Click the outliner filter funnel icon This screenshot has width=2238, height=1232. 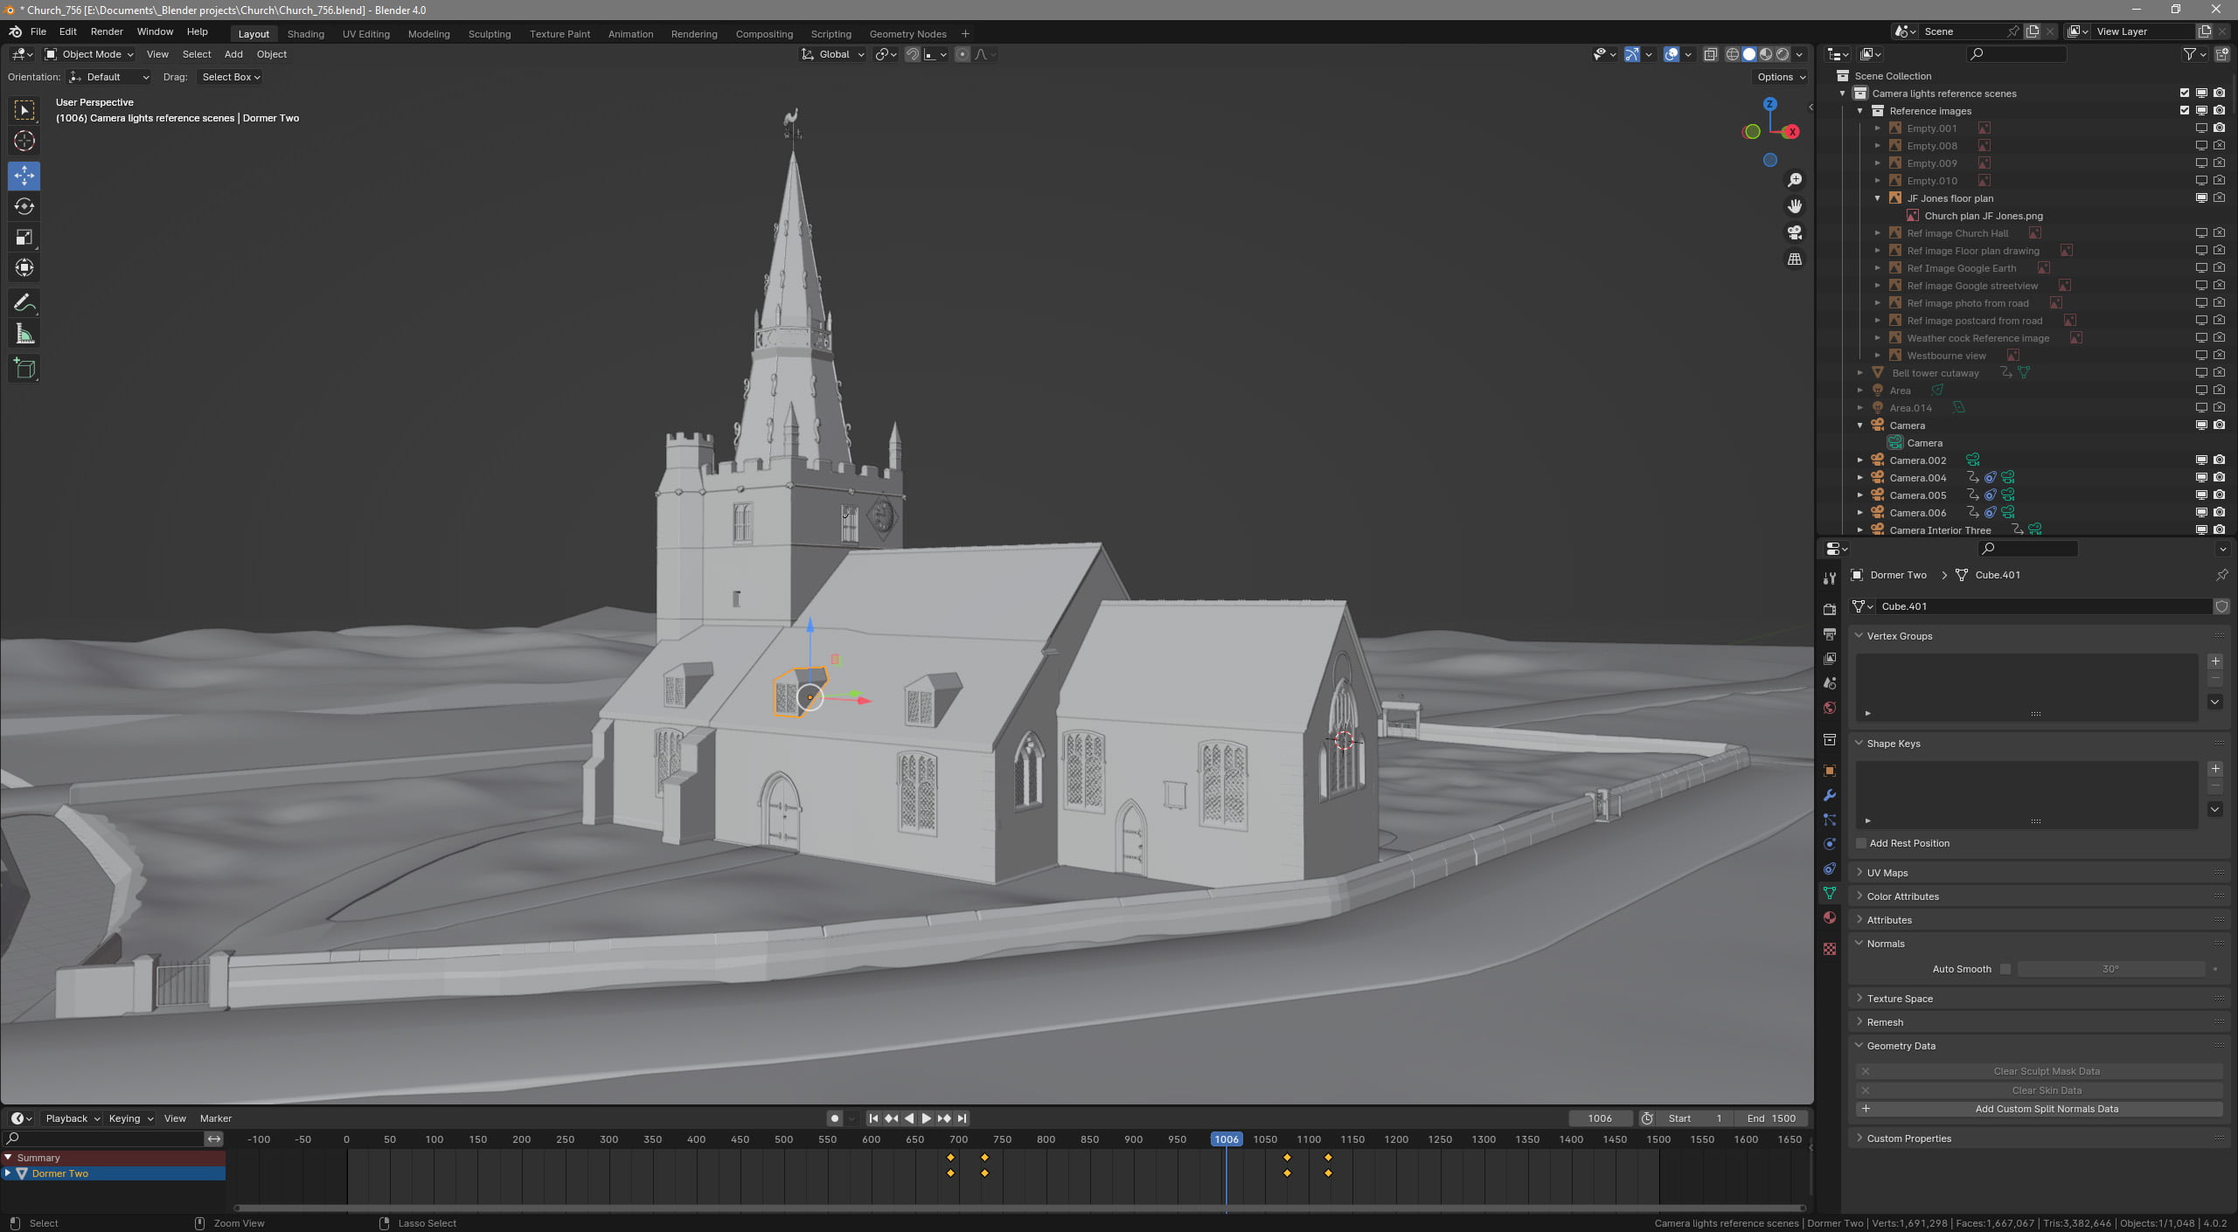coord(2190,54)
